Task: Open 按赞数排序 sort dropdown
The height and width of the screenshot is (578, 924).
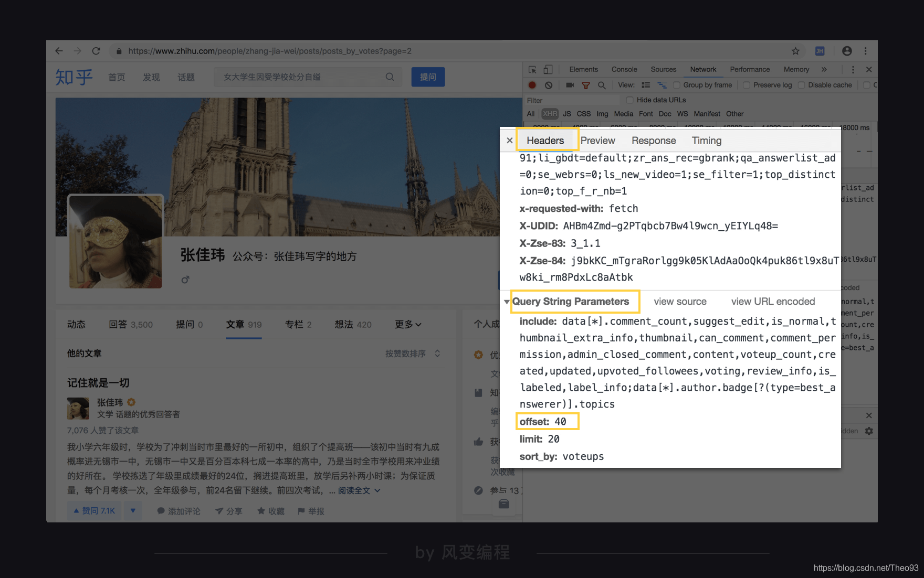Action: click(413, 354)
